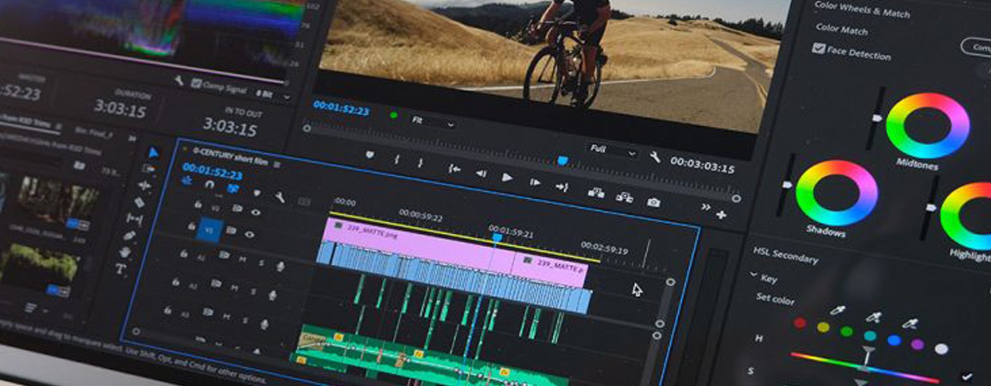Hide track V2 with eye icon
This screenshot has height=386, width=991.
click(x=255, y=212)
